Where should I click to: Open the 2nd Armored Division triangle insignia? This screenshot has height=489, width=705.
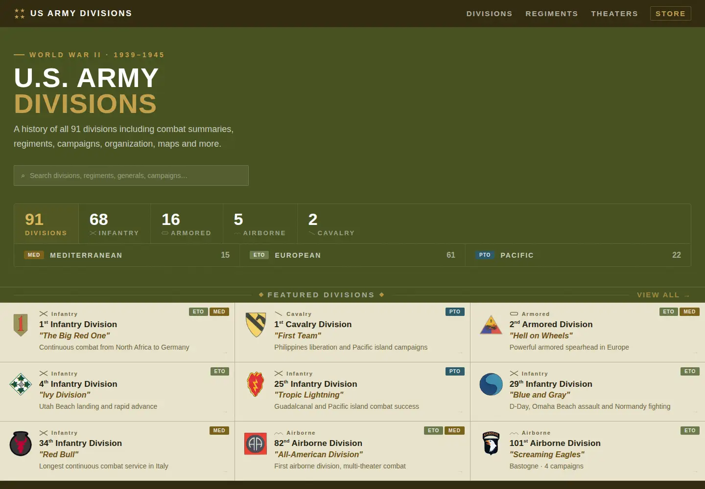click(491, 325)
